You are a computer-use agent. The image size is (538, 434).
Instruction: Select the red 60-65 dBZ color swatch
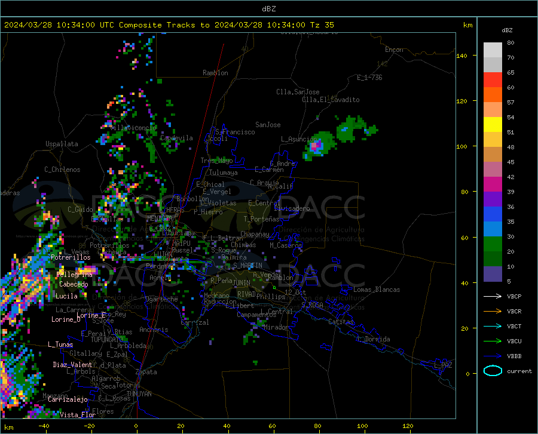click(493, 80)
